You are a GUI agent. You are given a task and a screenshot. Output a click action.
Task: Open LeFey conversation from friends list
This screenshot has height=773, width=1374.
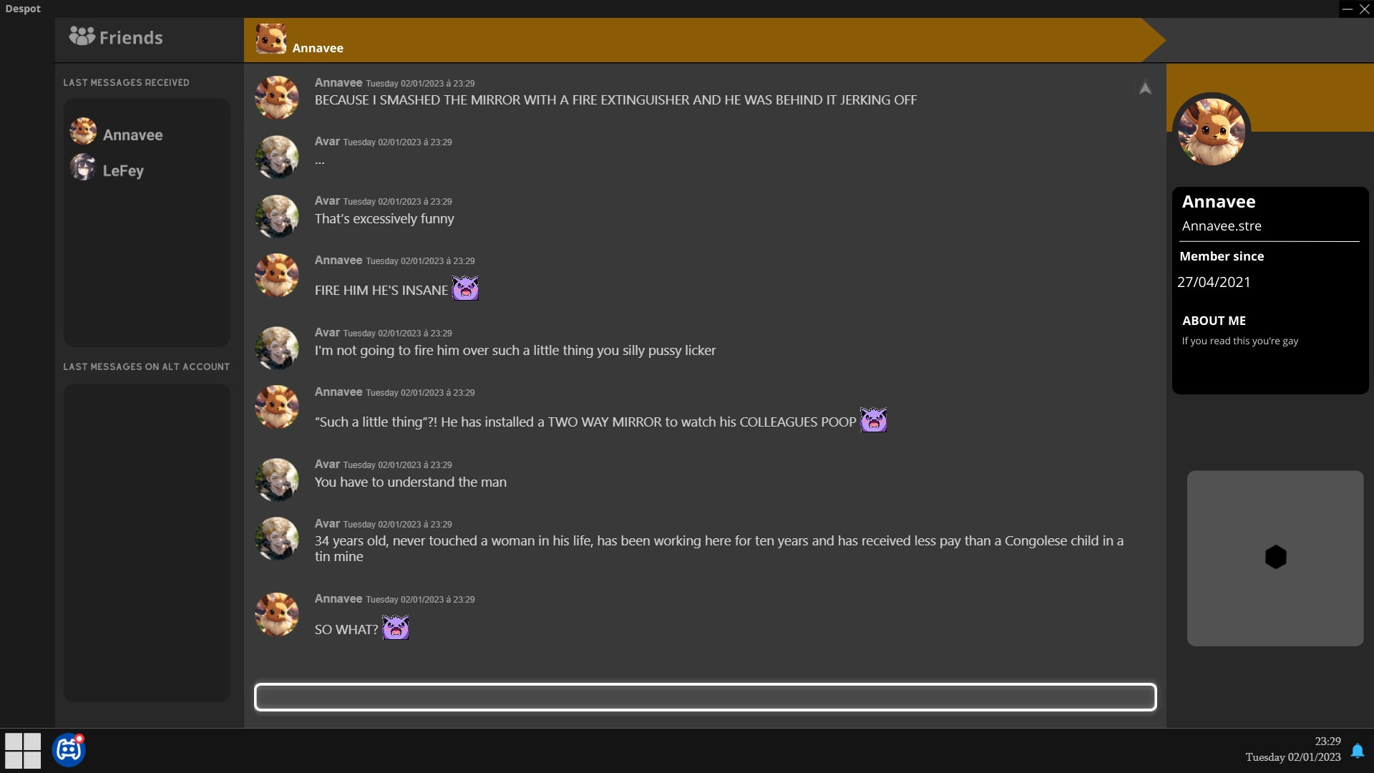(122, 170)
